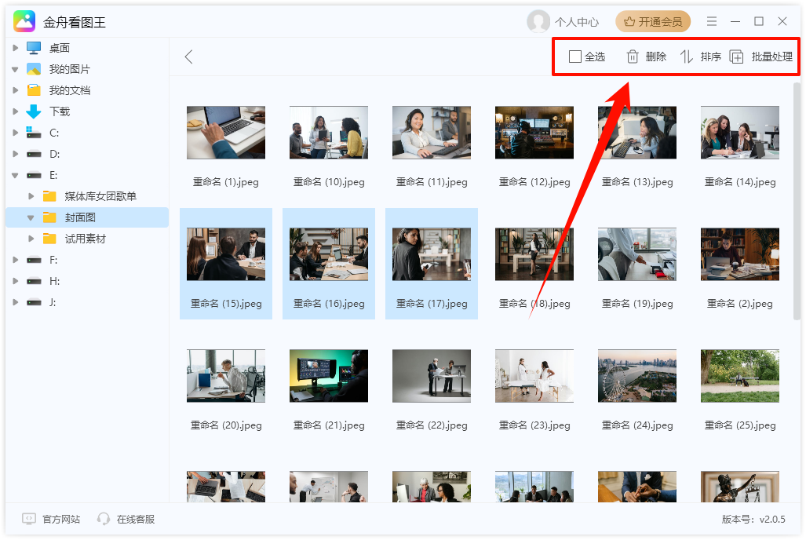Image resolution: width=806 pixels, height=540 pixels.
Task: Click the 排序 sort arrows icon
Action: click(x=687, y=57)
